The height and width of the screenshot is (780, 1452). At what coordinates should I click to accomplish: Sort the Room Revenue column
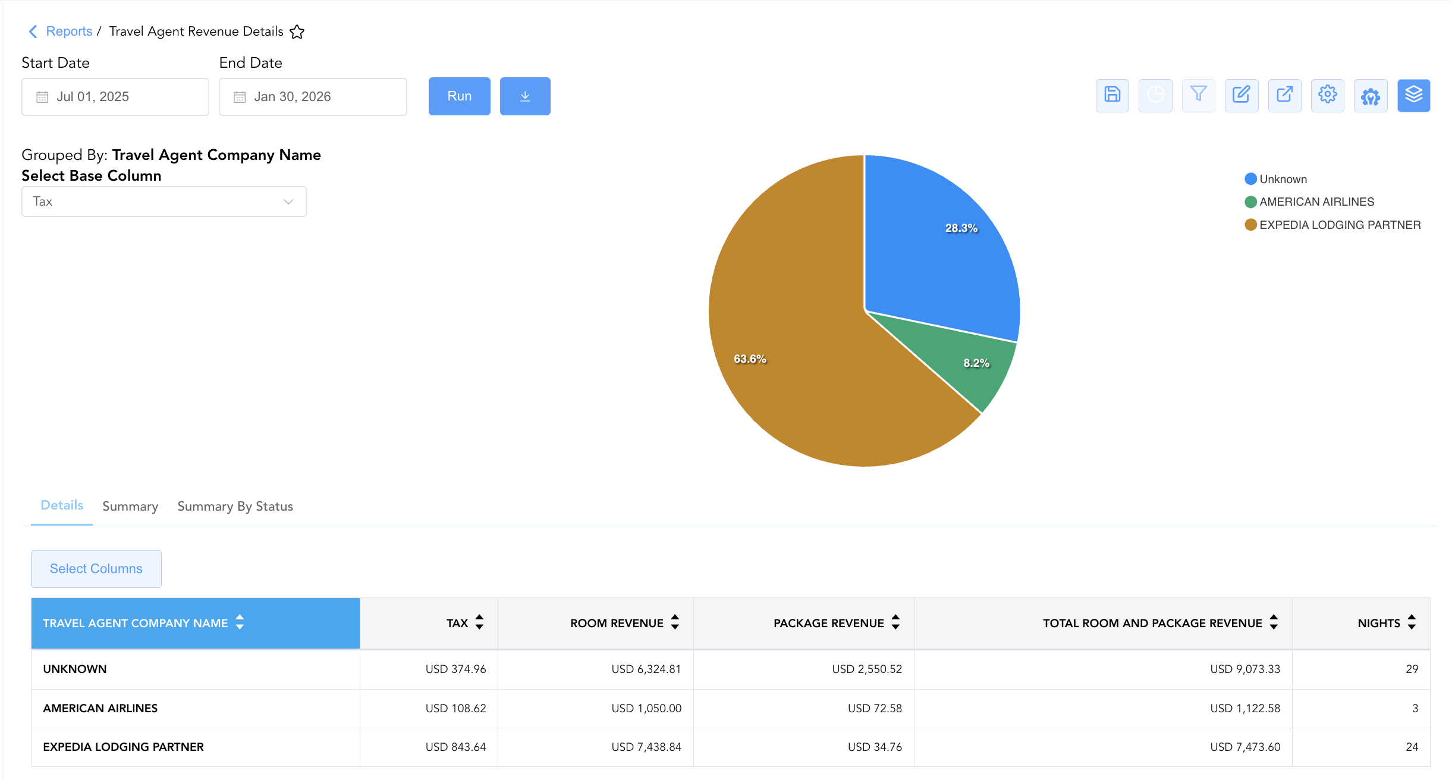[x=675, y=622]
